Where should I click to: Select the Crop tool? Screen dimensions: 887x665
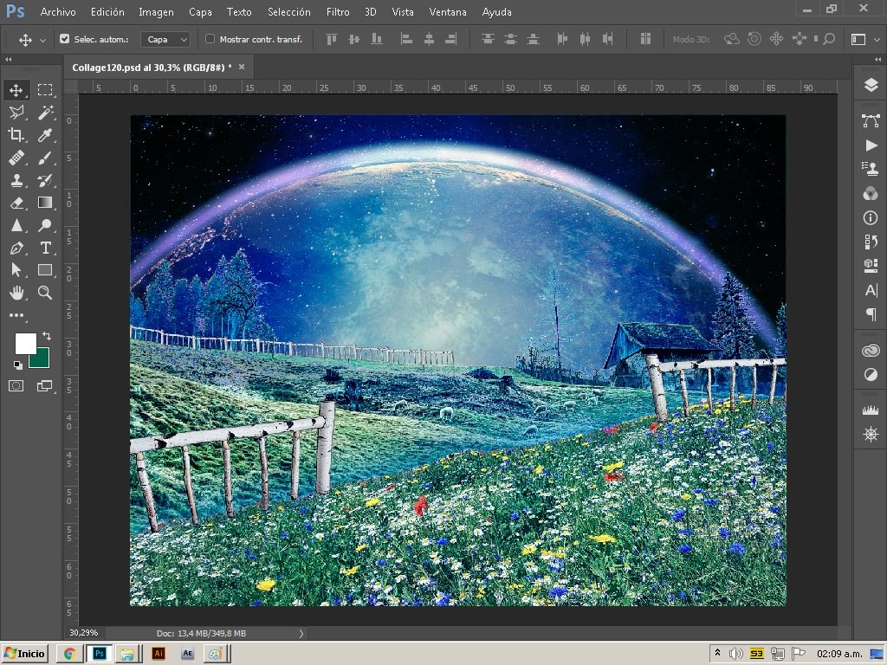[16, 134]
